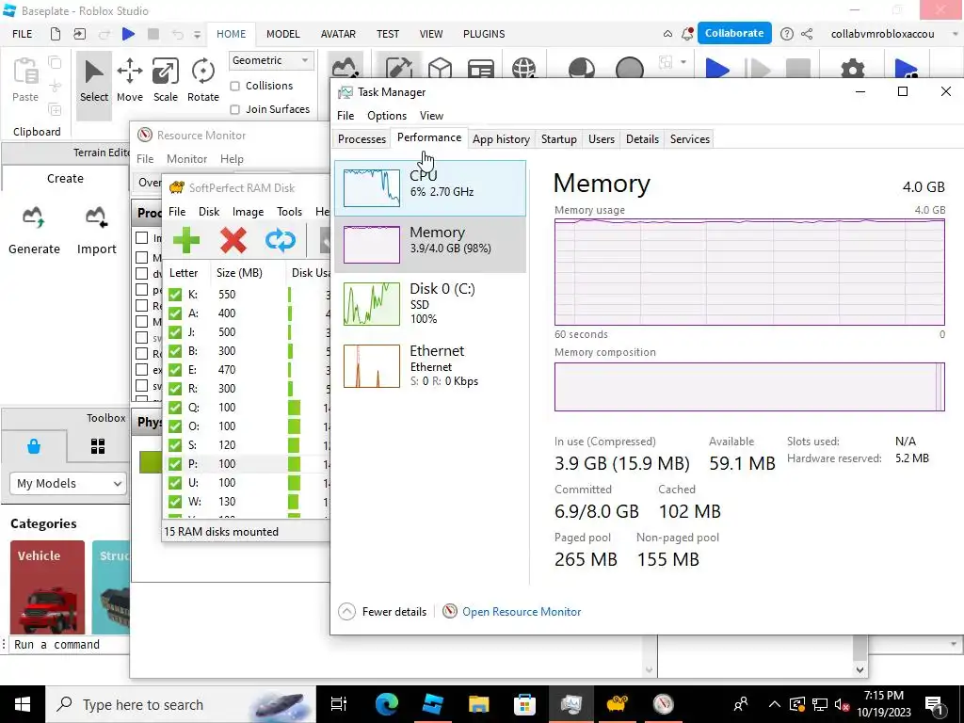Open the Startup tab in Task Manager

pyautogui.click(x=559, y=139)
